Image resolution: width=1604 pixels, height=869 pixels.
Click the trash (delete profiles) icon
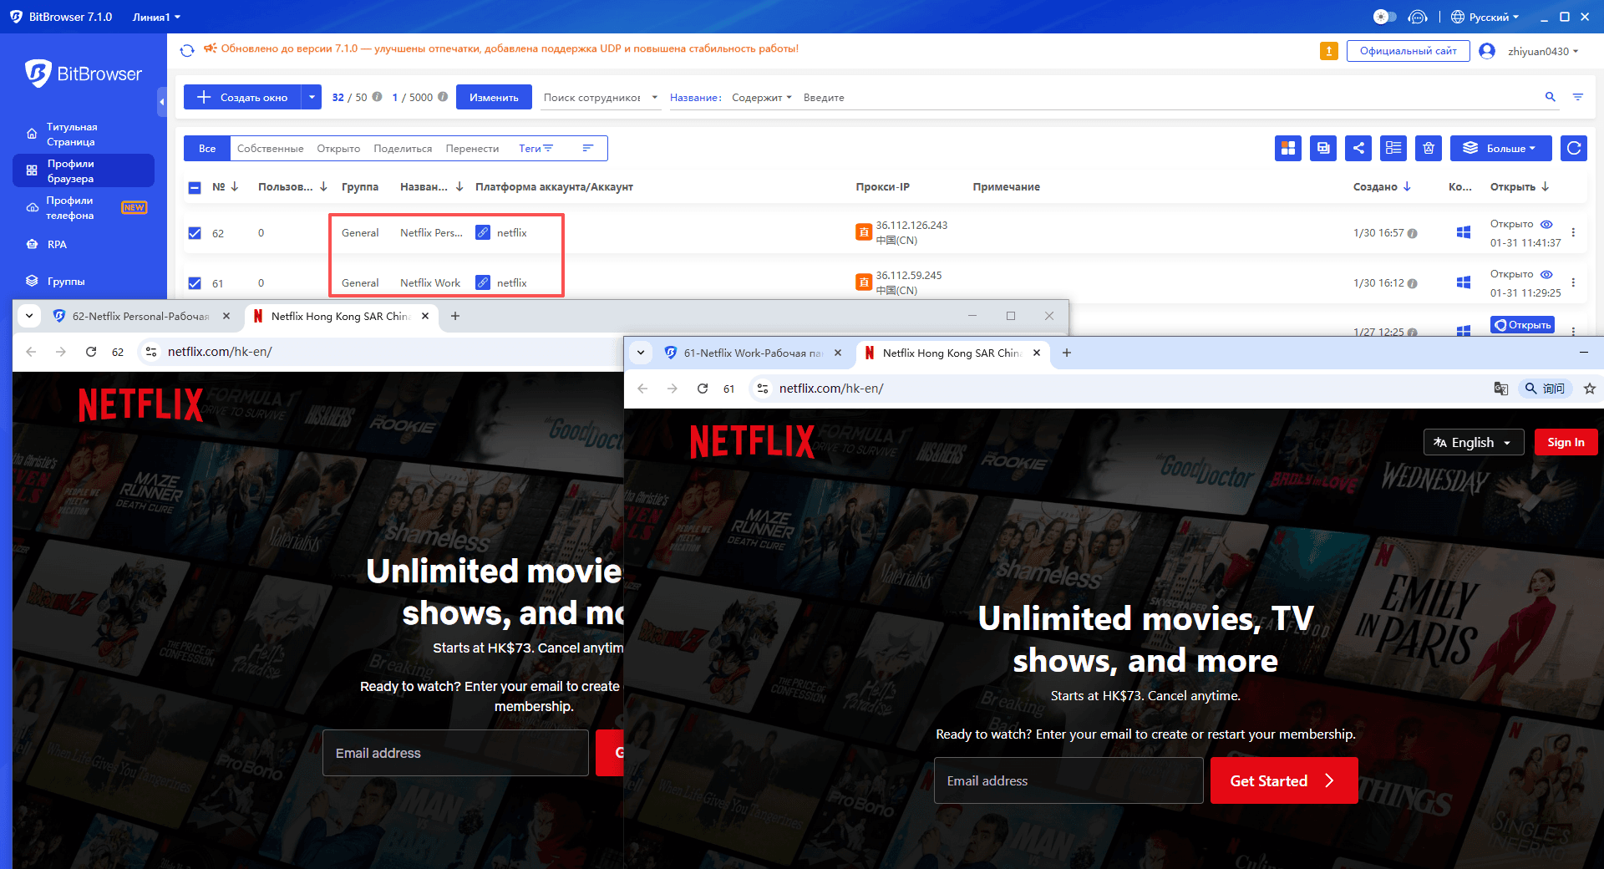click(1428, 148)
